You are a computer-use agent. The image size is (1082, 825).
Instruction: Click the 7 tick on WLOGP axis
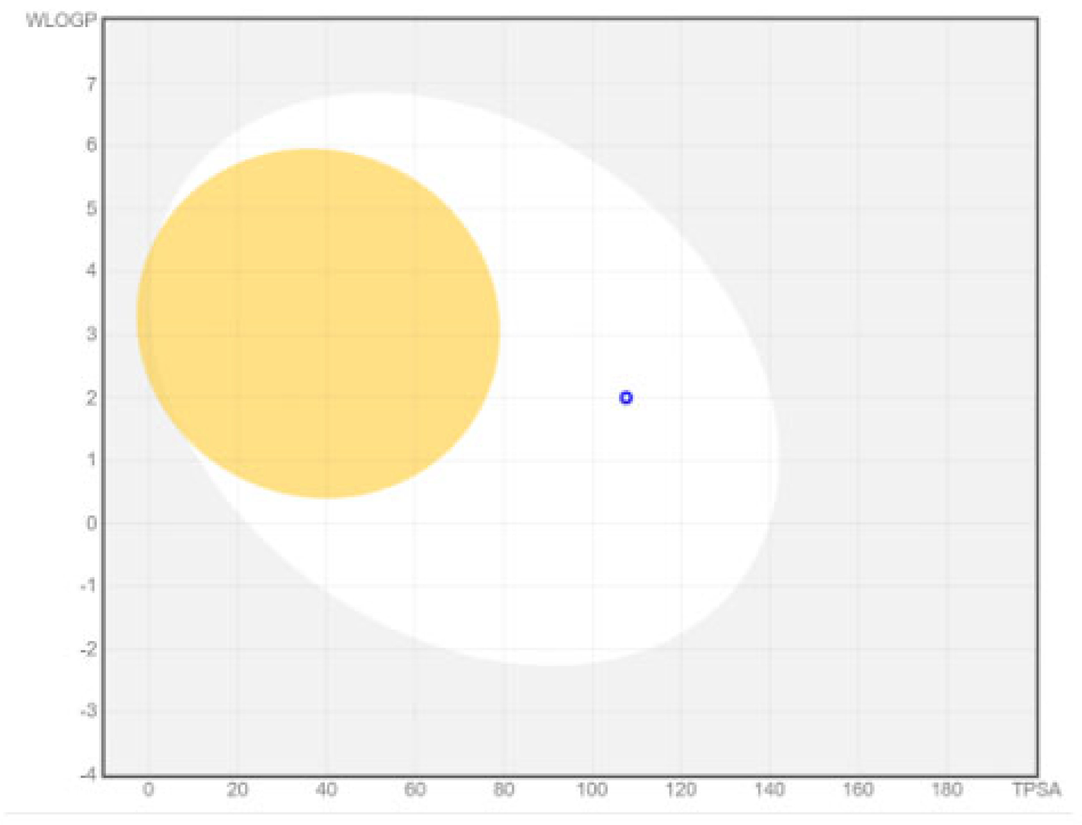point(91,84)
